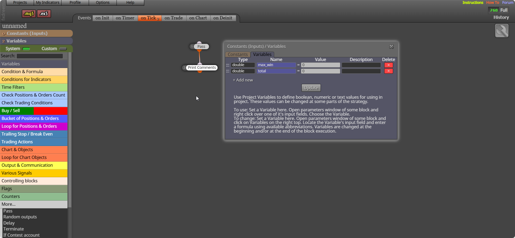Delete the max_win variable row

coord(389,65)
